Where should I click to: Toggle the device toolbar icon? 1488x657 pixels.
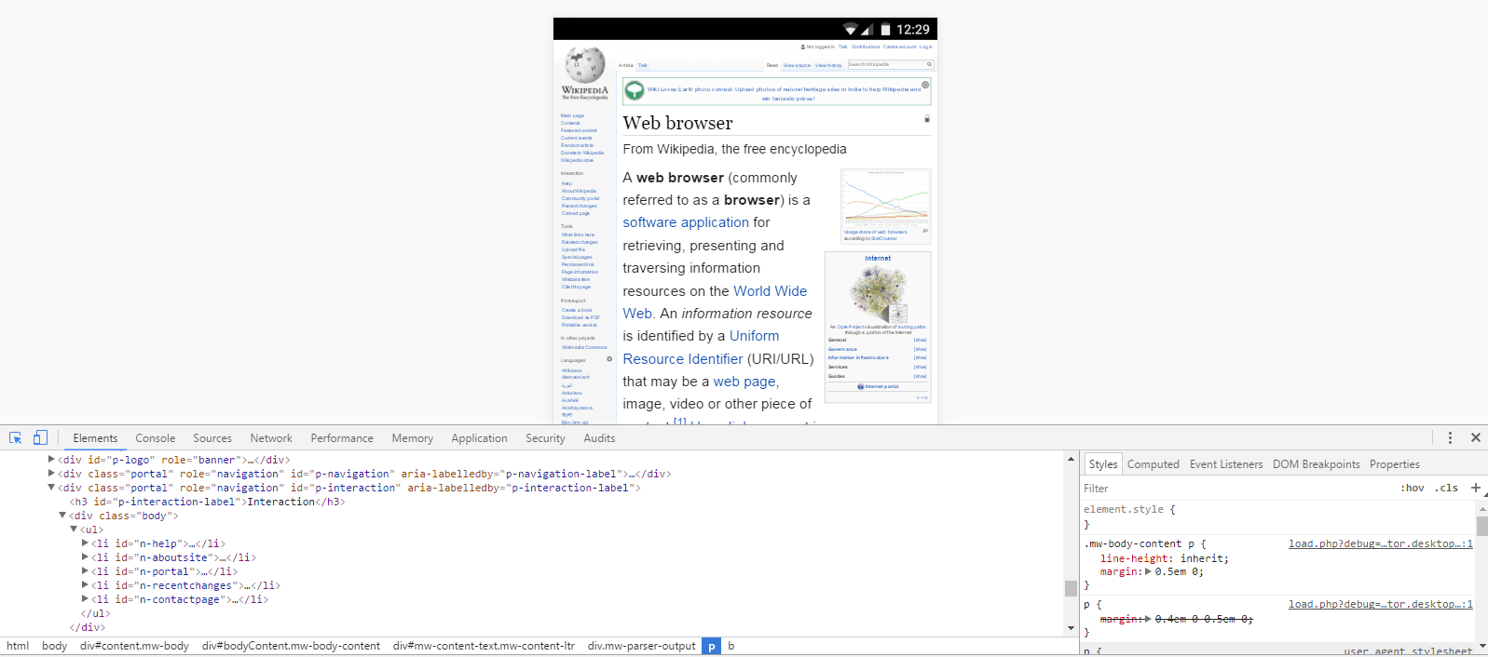tap(40, 437)
